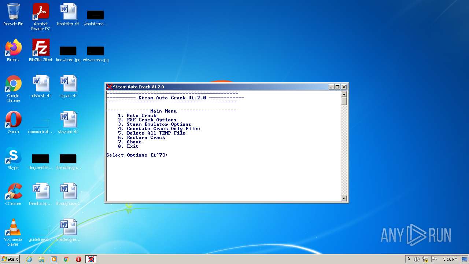This screenshot has height=264, width=469.
Task: Click the console scrollbar thumb
Action: pos(344,101)
